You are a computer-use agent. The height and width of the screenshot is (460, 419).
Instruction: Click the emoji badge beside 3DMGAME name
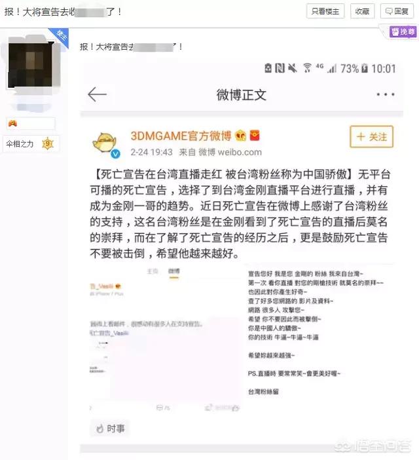(240, 136)
